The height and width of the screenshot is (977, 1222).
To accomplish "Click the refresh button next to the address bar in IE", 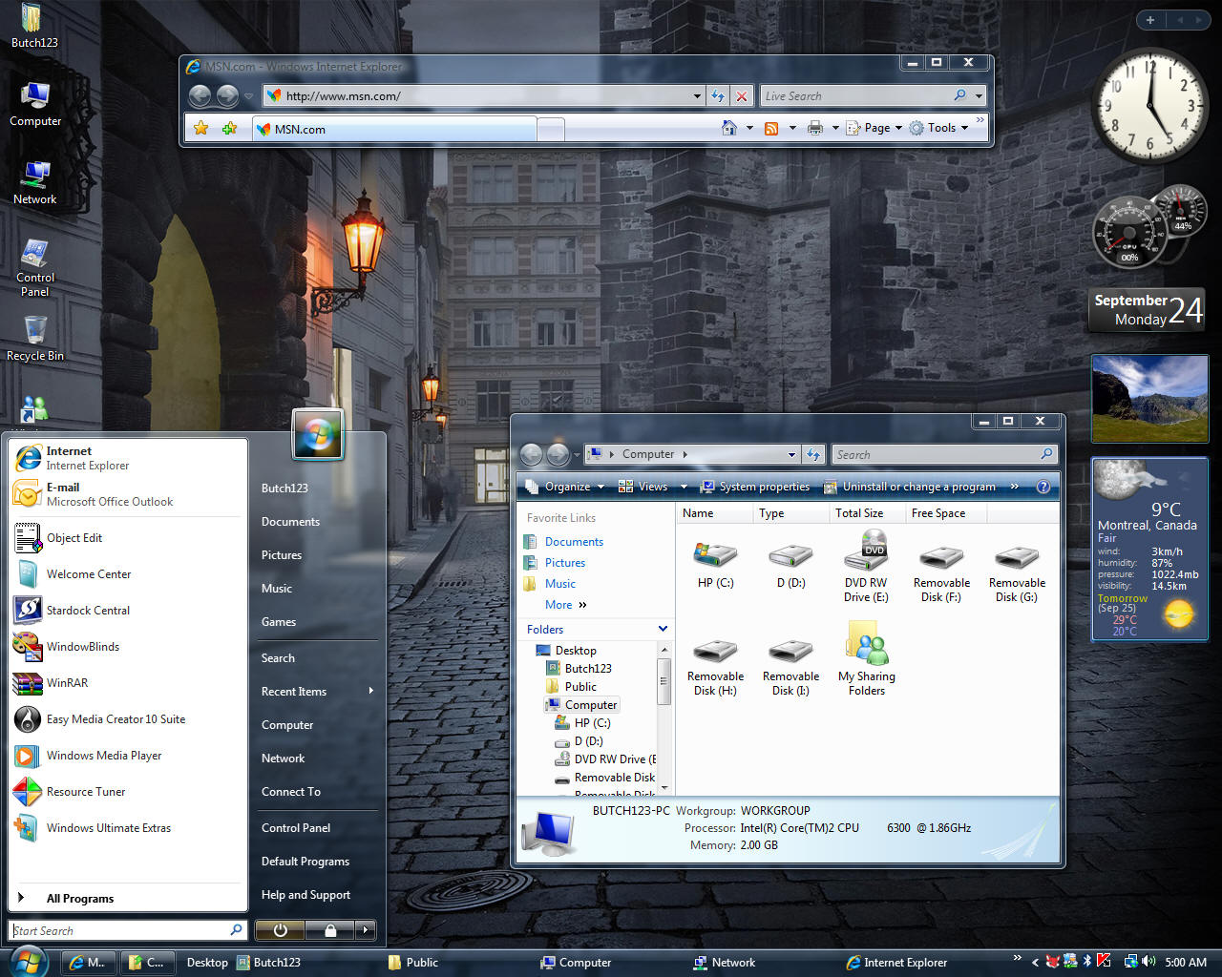I will click(718, 95).
